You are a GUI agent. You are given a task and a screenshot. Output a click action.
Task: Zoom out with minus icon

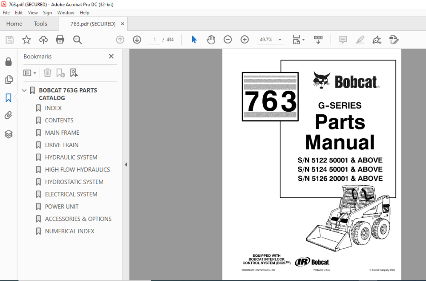pyautogui.click(x=227, y=40)
